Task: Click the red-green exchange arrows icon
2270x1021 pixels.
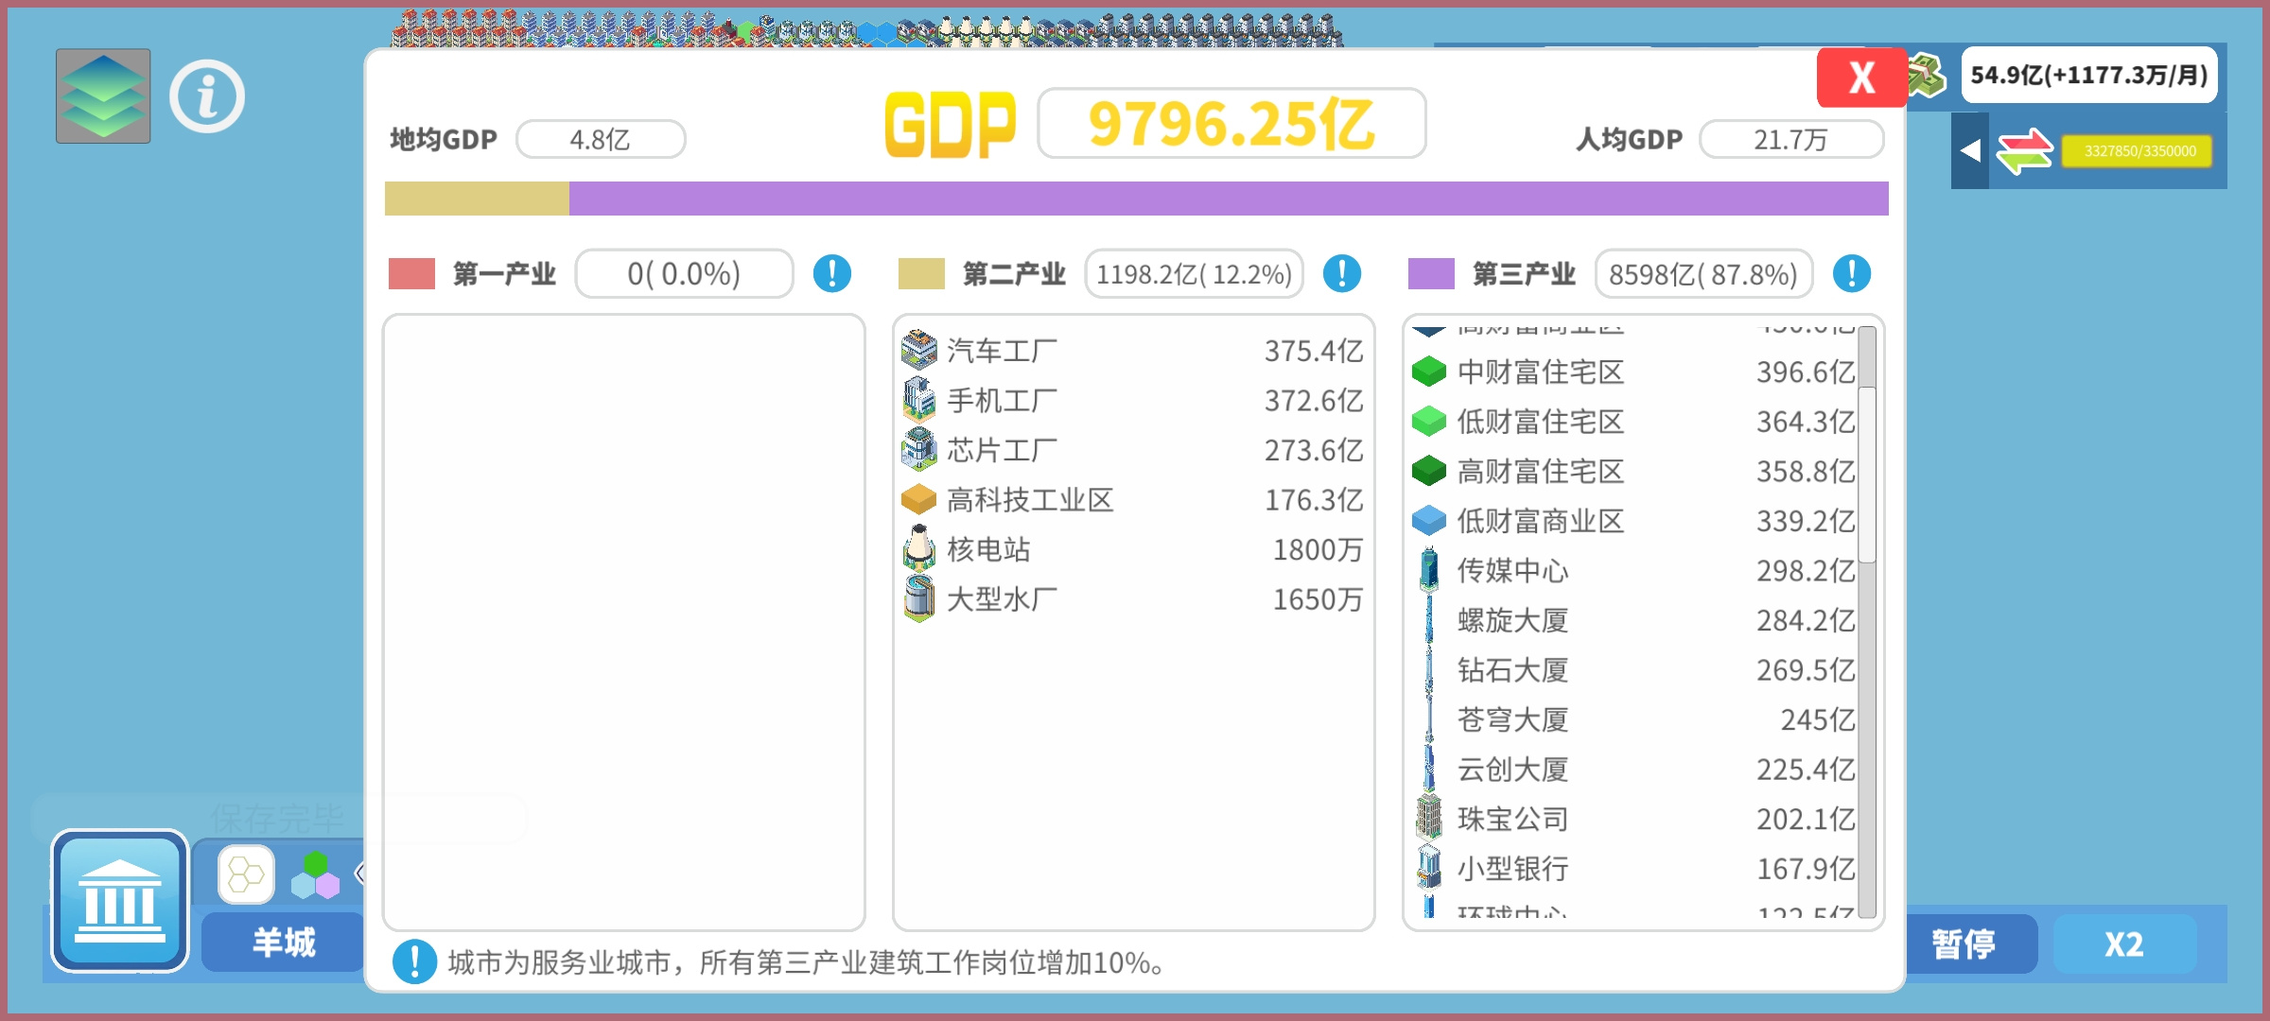Action: [2024, 151]
